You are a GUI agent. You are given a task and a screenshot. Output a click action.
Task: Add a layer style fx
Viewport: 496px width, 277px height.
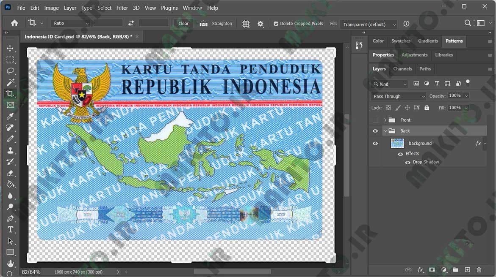coord(420,270)
